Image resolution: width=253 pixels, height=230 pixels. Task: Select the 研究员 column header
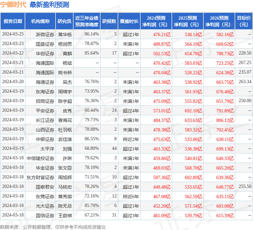pos(64,21)
